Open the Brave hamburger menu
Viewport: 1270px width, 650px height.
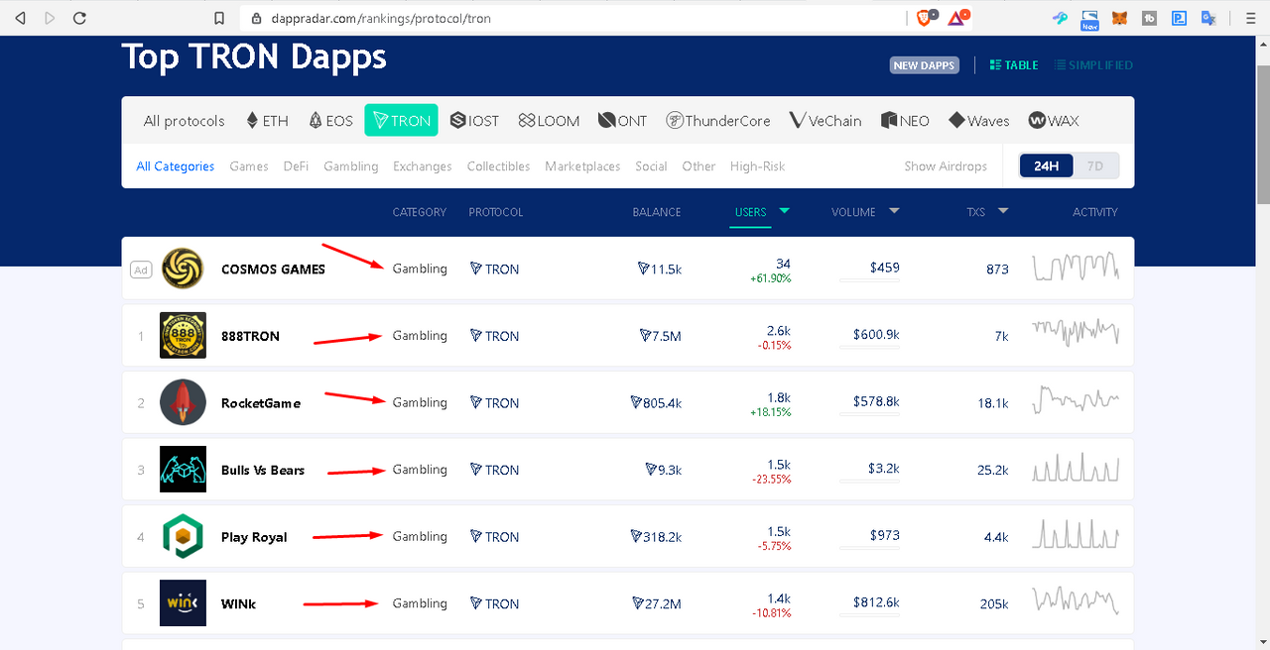click(1250, 18)
